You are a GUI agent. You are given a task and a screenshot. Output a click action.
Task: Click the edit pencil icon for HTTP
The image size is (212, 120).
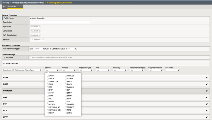(x=207, y=117)
